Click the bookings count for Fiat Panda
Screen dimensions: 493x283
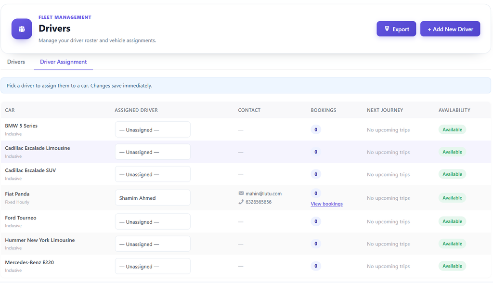(316, 193)
